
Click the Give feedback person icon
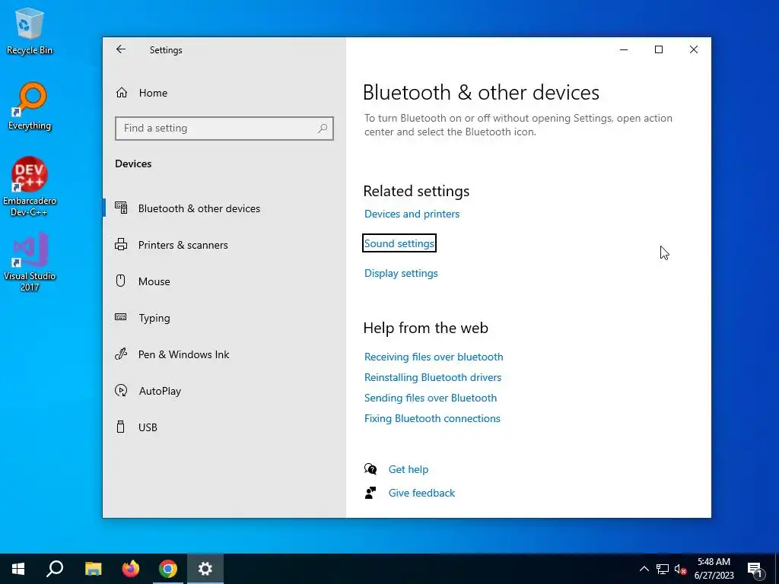[x=370, y=493]
